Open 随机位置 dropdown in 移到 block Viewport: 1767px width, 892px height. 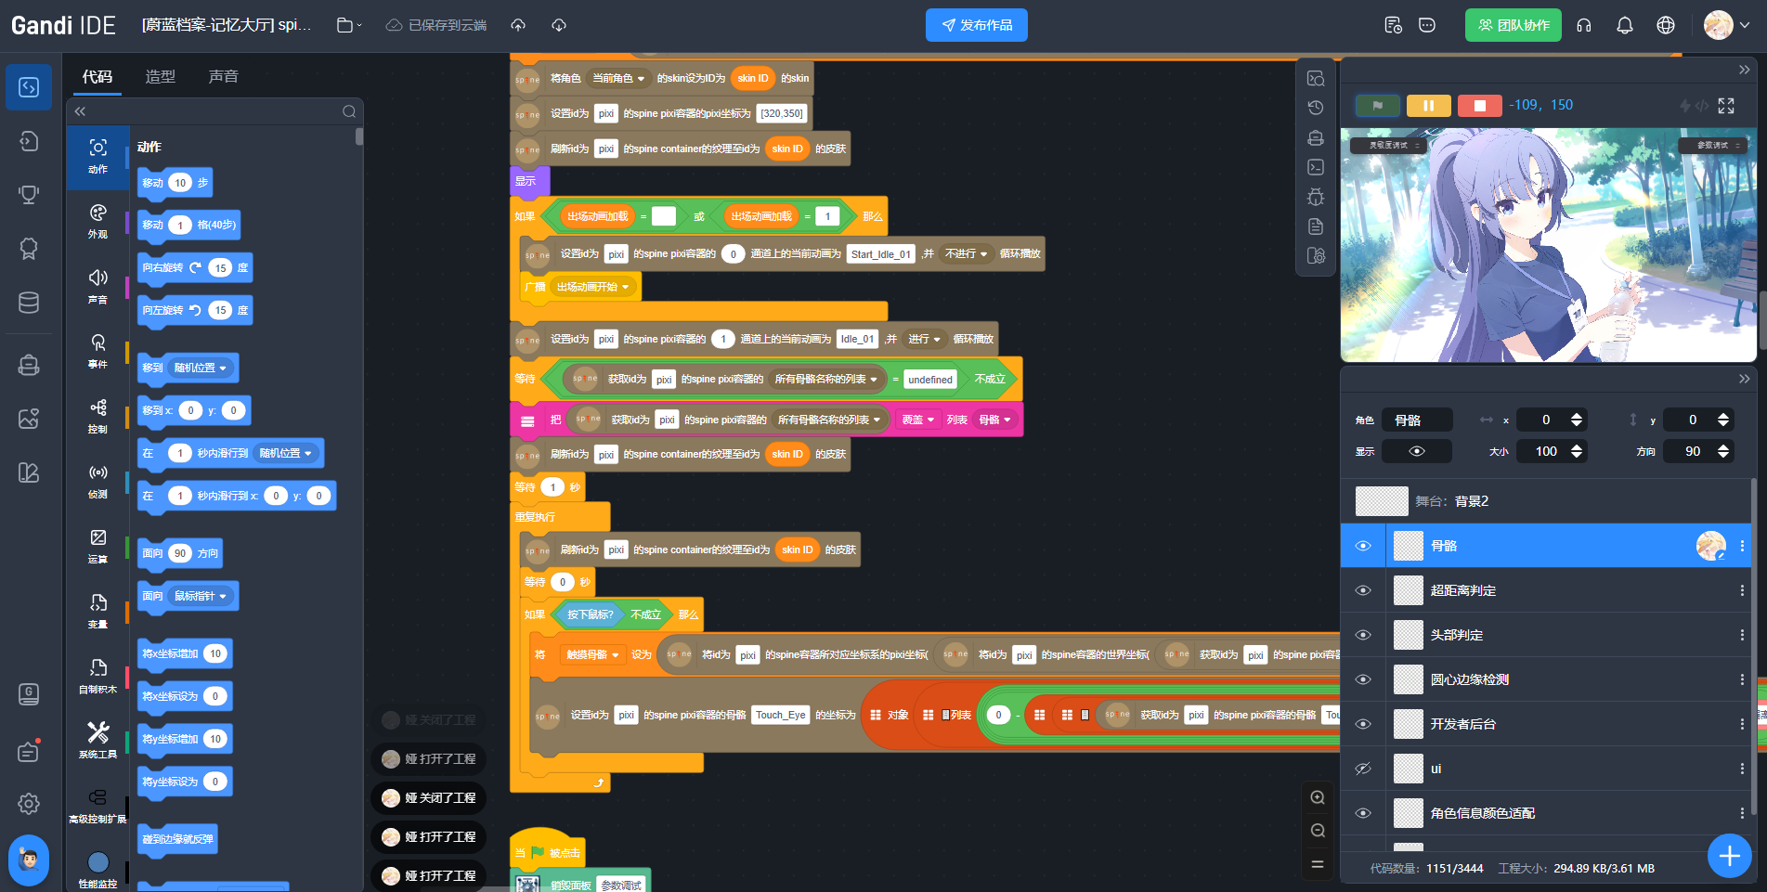click(201, 368)
